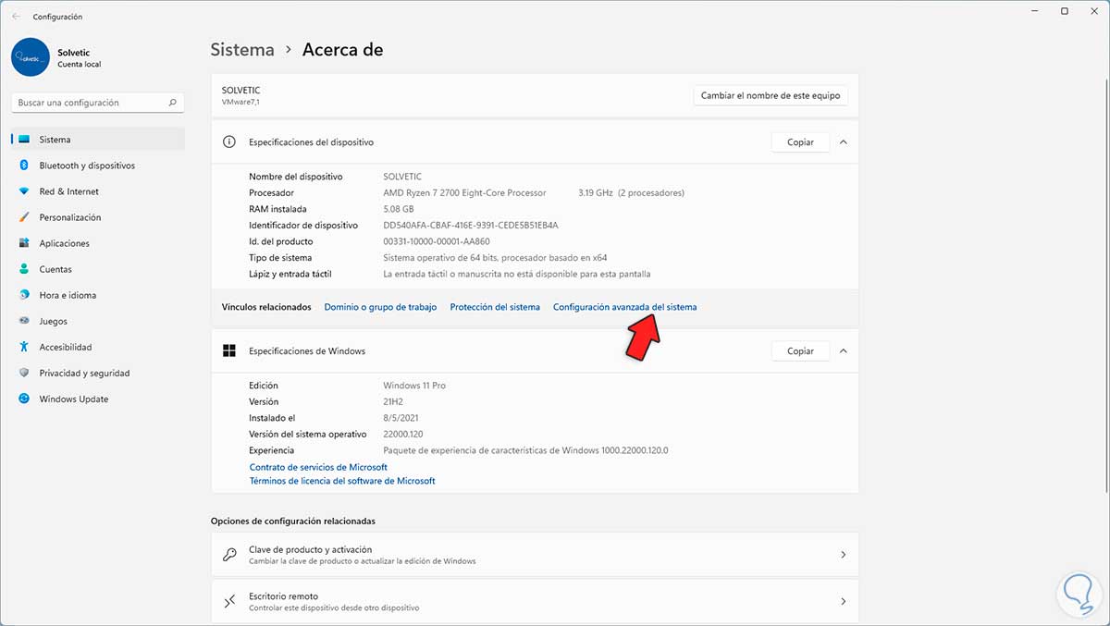Collapse the Especificaciones de Windows section
The height and width of the screenshot is (626, 1110).
point(843,351)
